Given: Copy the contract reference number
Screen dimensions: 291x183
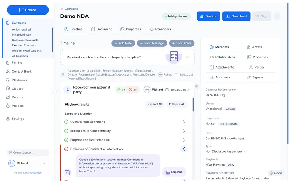Looking at the screenshot, I should tap(224, 95).
